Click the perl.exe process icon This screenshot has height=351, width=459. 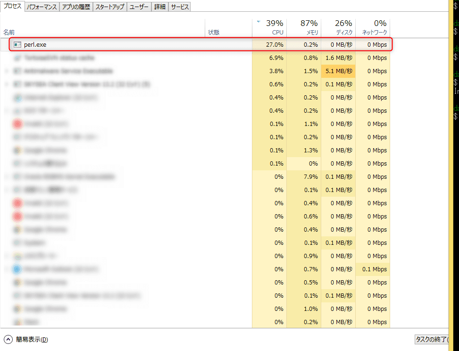tap(17, 45)
